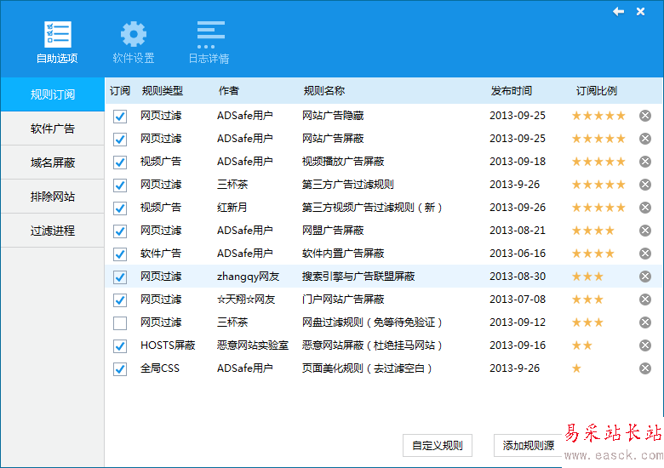This screenshot has height=468, width=664.
Task: Click the single star rating of 页面美化规则
Action: (576, 368)
